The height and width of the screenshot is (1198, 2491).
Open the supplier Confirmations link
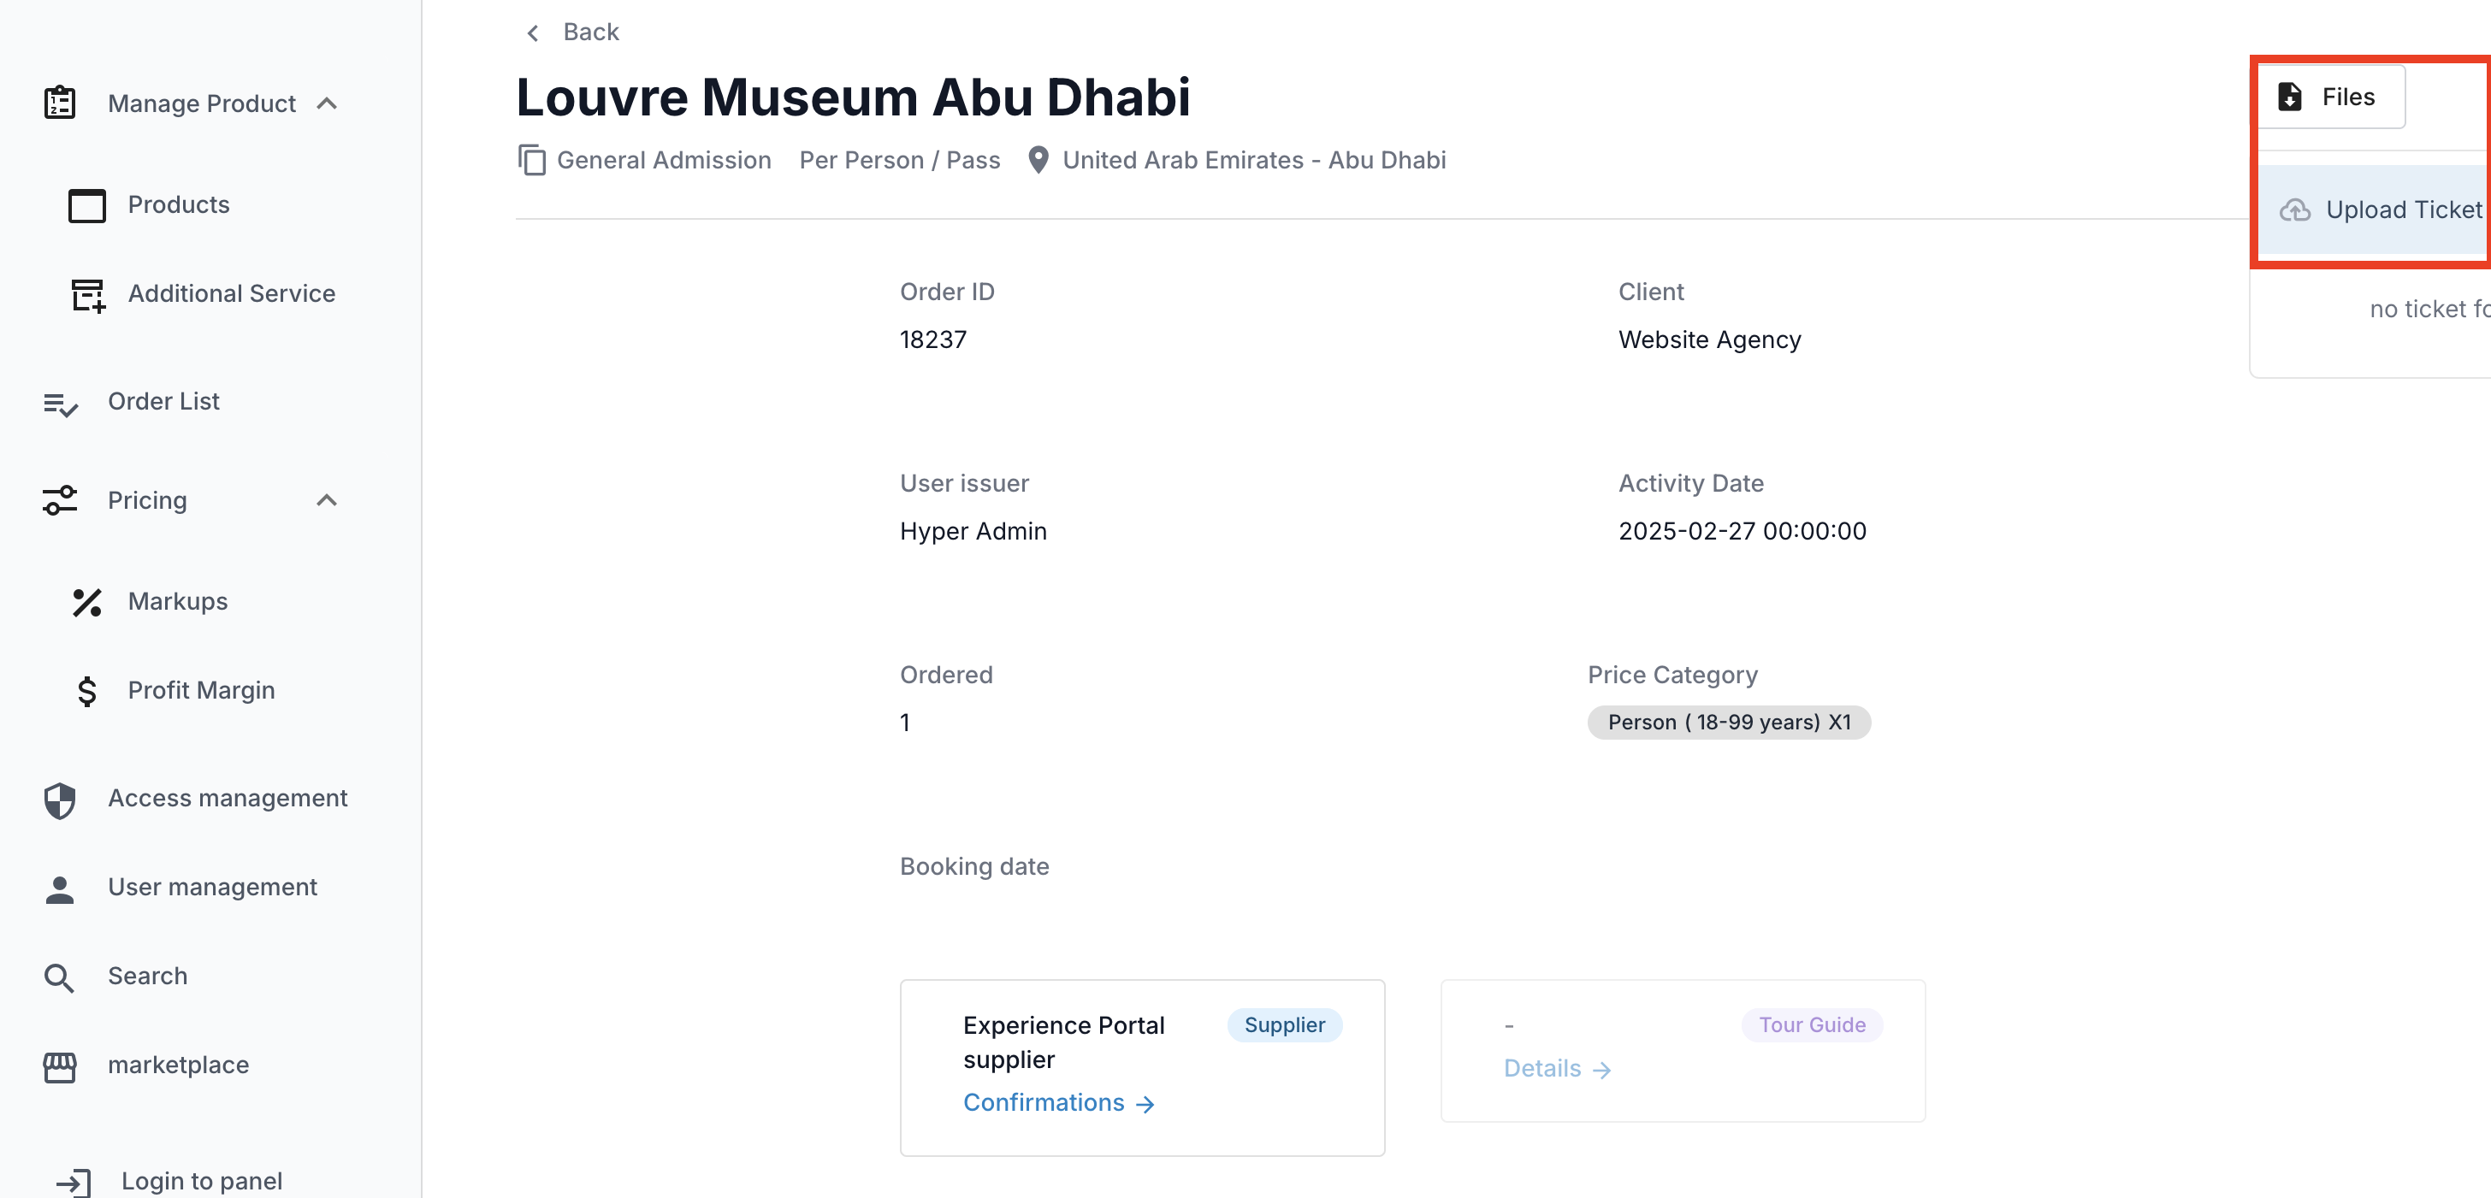(x=1044, y=1102)
